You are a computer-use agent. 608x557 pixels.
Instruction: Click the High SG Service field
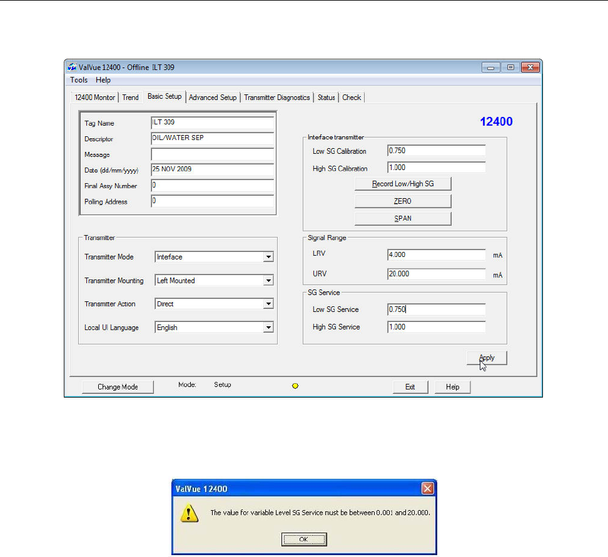[436, 327]
